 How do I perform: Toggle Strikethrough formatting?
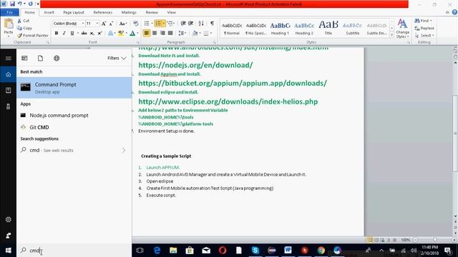coord(84,34)
